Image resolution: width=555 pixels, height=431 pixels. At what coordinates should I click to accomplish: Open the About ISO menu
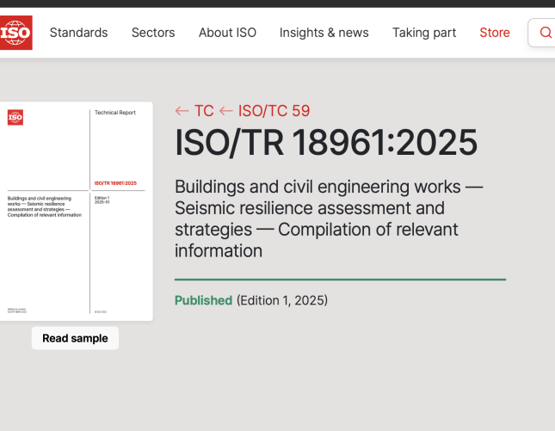[x=227, y=33]
